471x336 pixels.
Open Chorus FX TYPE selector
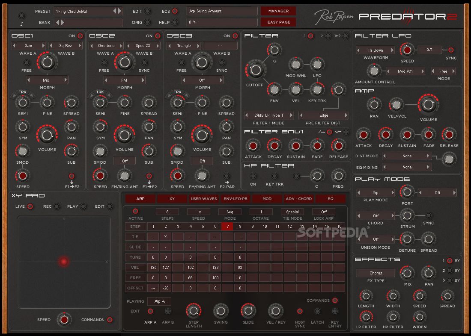(x=376, y=273)
